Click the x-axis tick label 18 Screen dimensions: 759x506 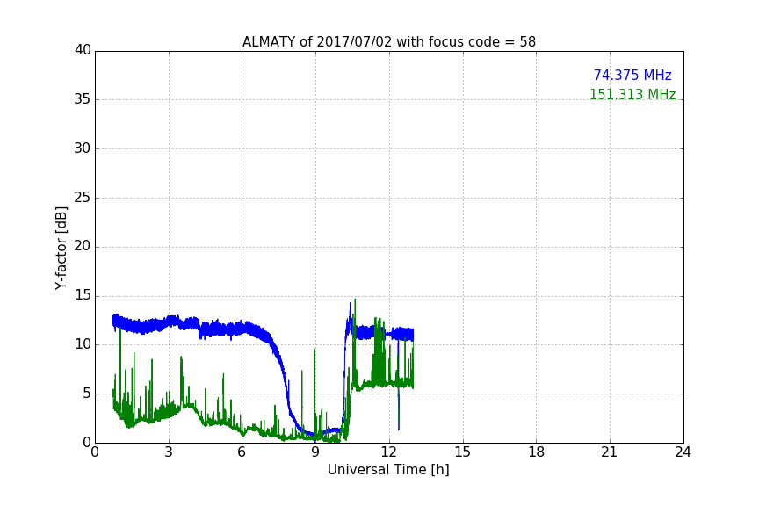pyautogui.click(x=537, y=452)
